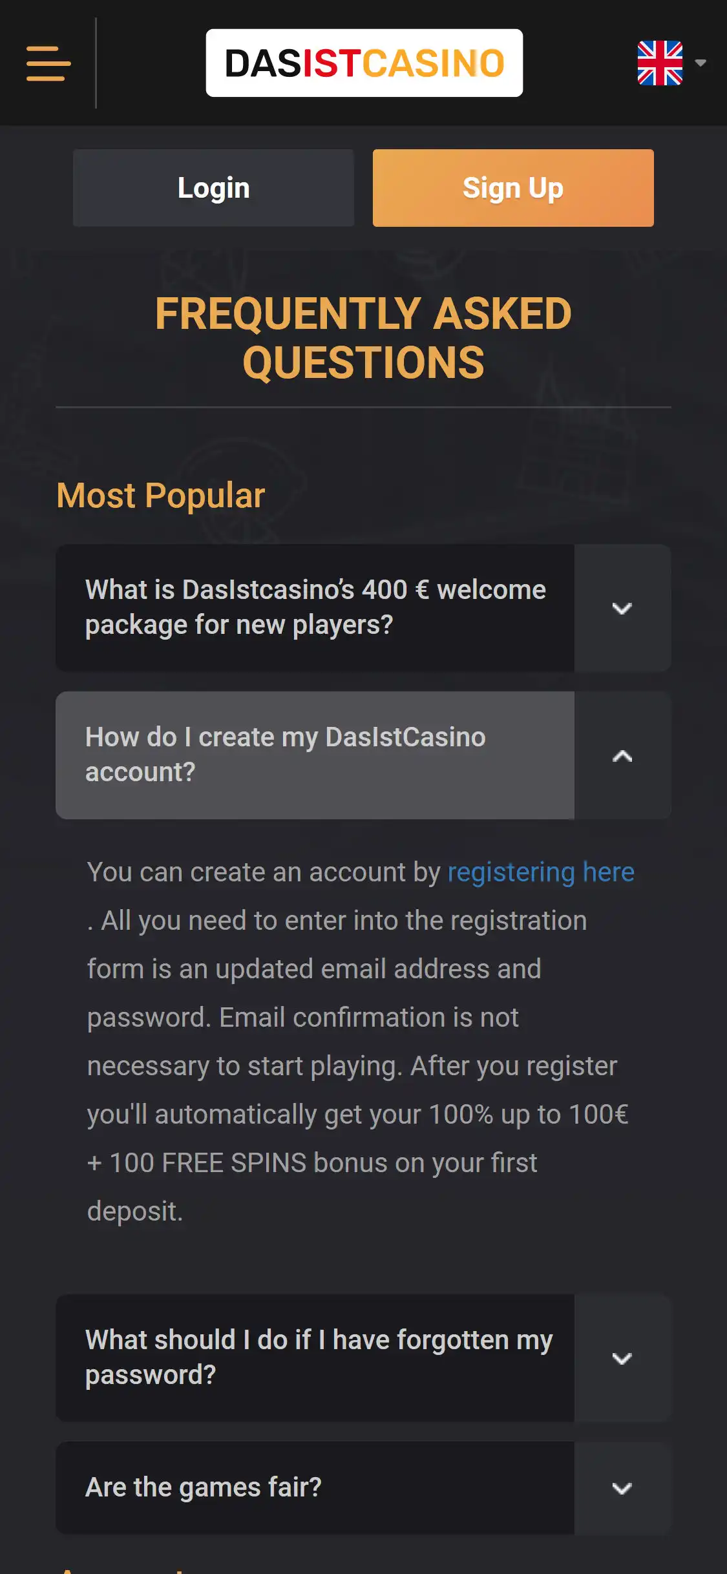Image resolution: width=727 pixels, height=1574 pixels.
Task: Collapse the create account answer chevron
Action: click(622, 755)
